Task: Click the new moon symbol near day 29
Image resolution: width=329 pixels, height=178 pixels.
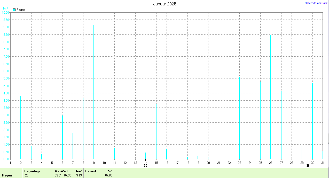Action: tap(308, 165)
